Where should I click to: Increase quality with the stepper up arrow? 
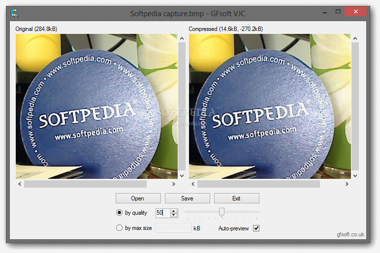[174, 211]
